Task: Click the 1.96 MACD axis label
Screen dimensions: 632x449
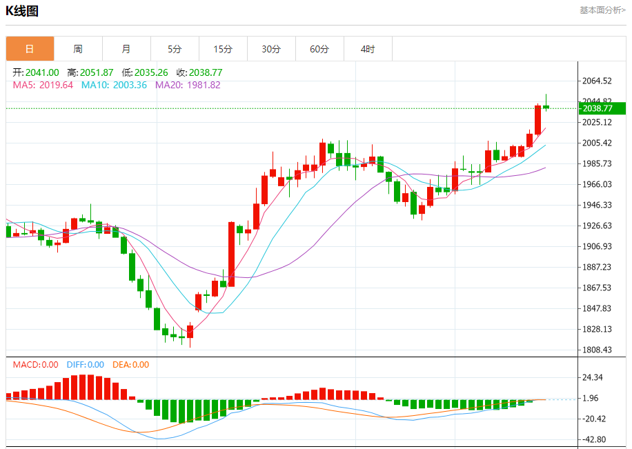Action: point(590,398)
